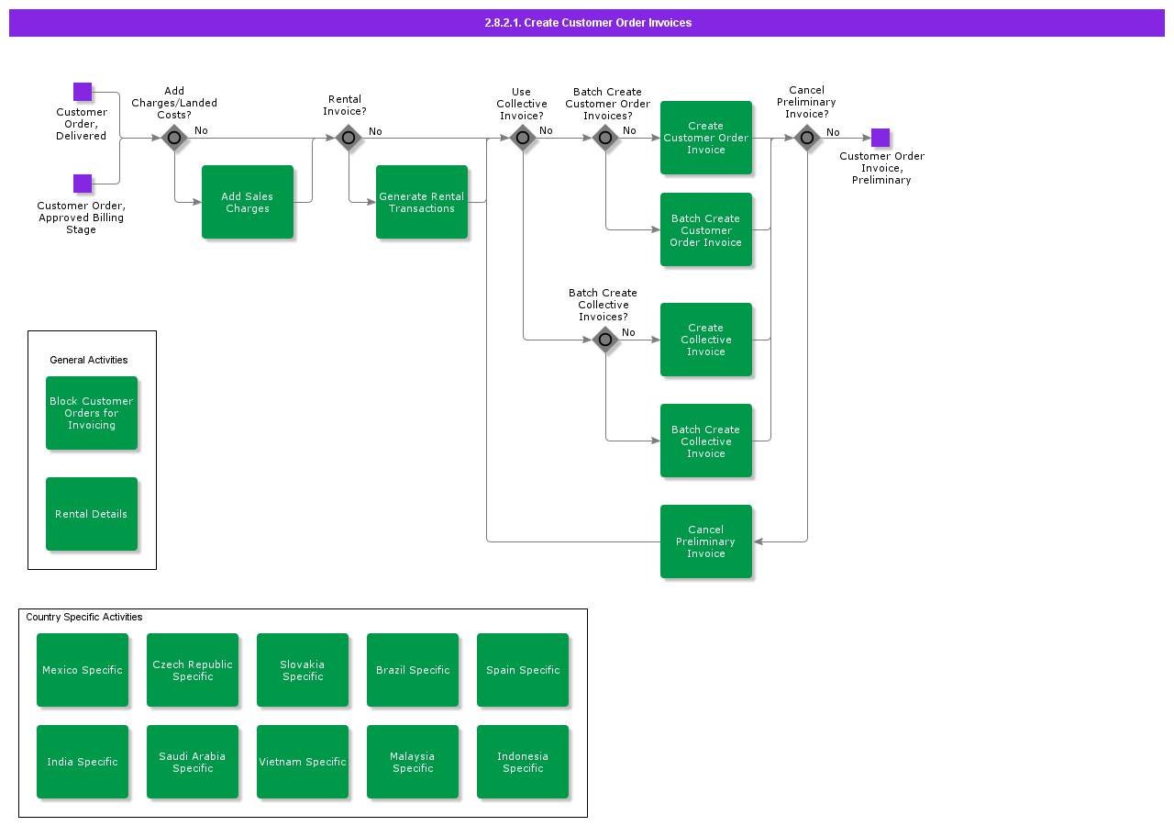Viewport: 1174px width, 826px height.
Task: Click the Customer Order Invoice Preliminary end node
Action: point(880,138)
